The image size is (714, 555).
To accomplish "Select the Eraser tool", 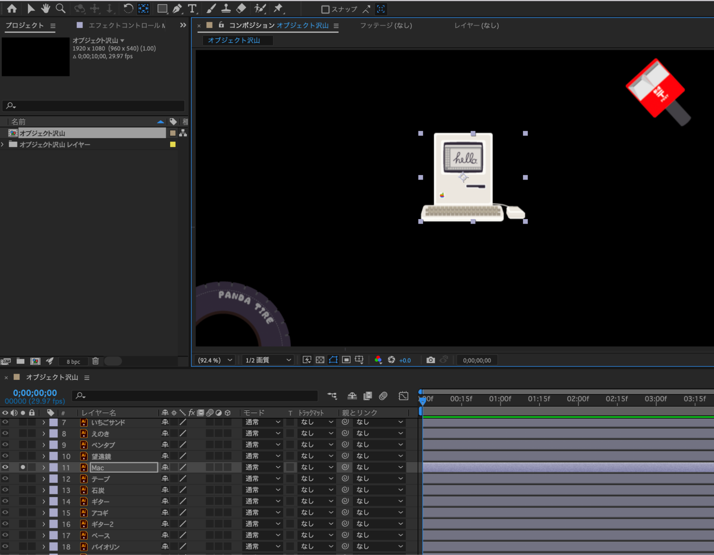I will click(241, 9).
